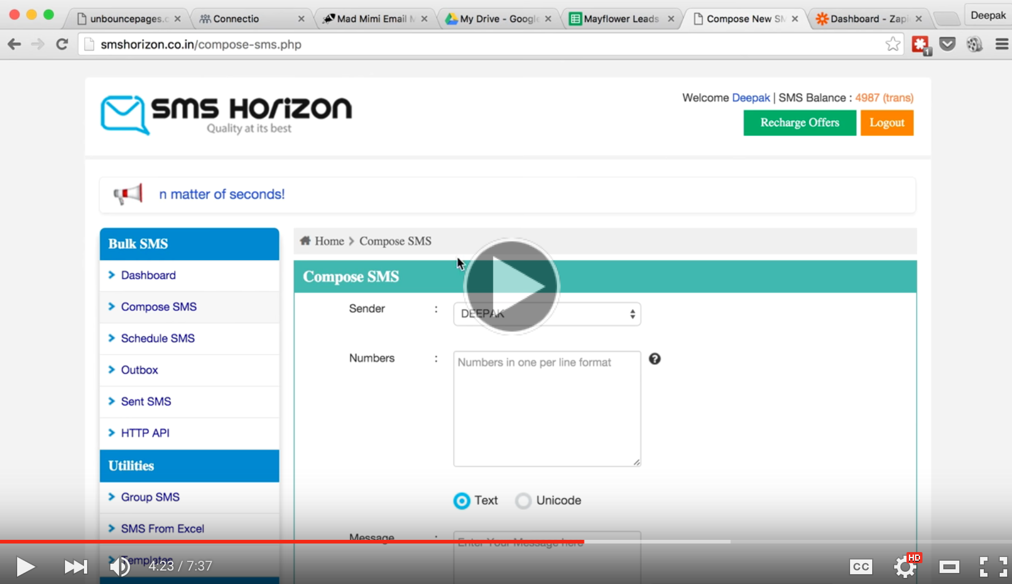Click the browser forward arrow
1012x584 pixels.
tap(38, 44)
